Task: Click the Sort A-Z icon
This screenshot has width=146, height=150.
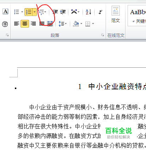Action: [x=89, y=12]
